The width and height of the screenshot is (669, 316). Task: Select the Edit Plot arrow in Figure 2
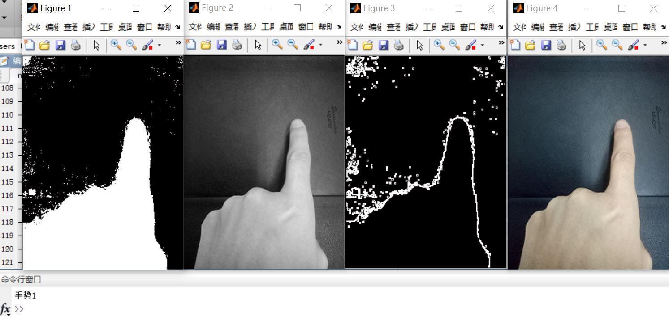click(258, 45)
